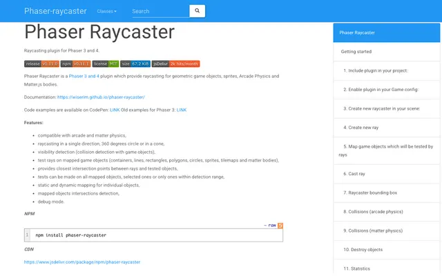
Task: Go to 9. Collisions (matter physics)
Action: coord(387,230)
